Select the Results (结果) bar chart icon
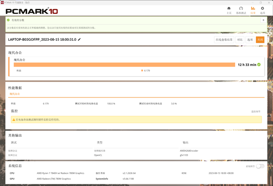This screenshot has width=273, height=186. (253, 9)
